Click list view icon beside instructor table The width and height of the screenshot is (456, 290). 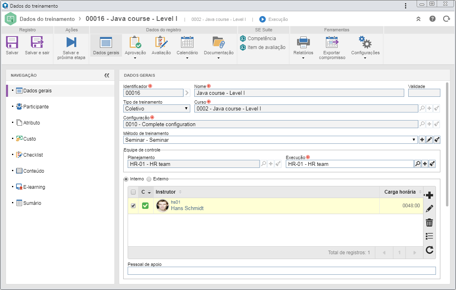pos(429,236)
